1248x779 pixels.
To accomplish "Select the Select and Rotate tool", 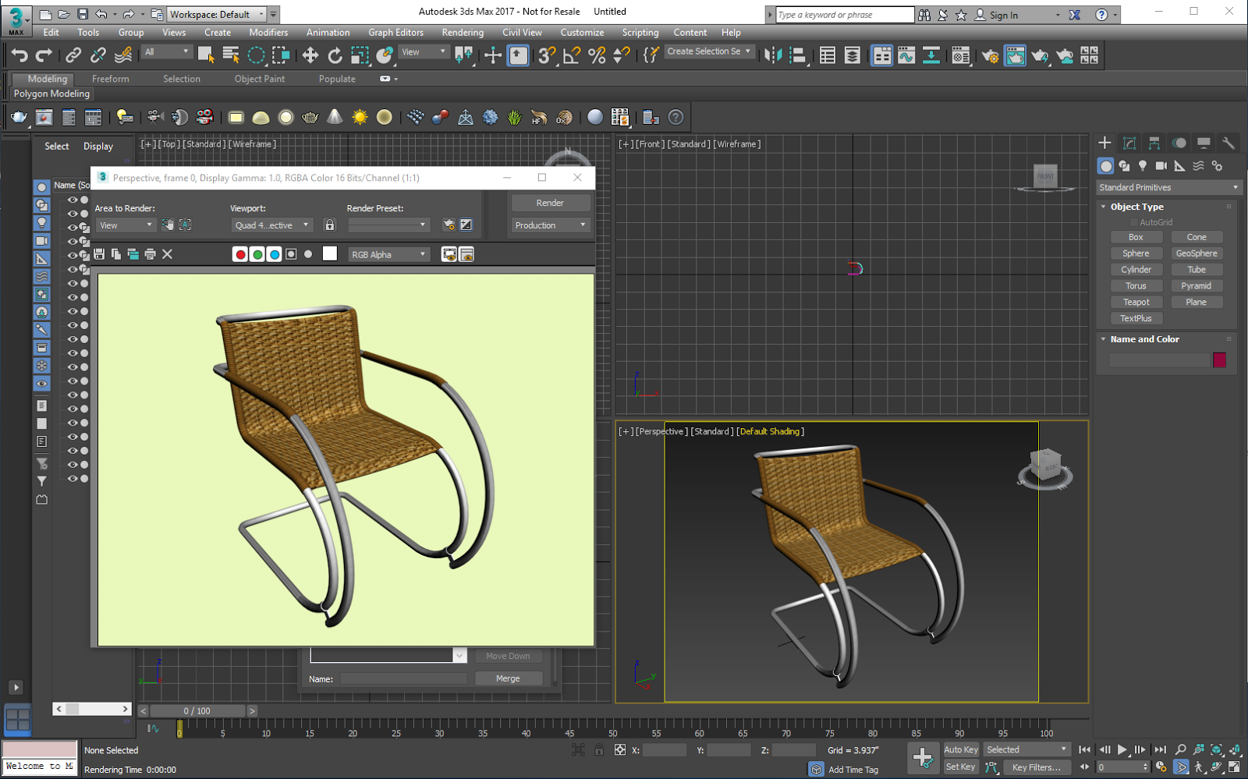I will coord(335,55).
